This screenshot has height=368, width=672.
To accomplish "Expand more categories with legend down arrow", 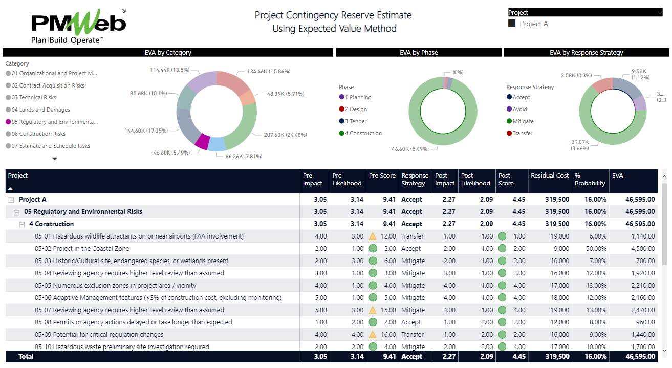I will [x=55, y=159].
